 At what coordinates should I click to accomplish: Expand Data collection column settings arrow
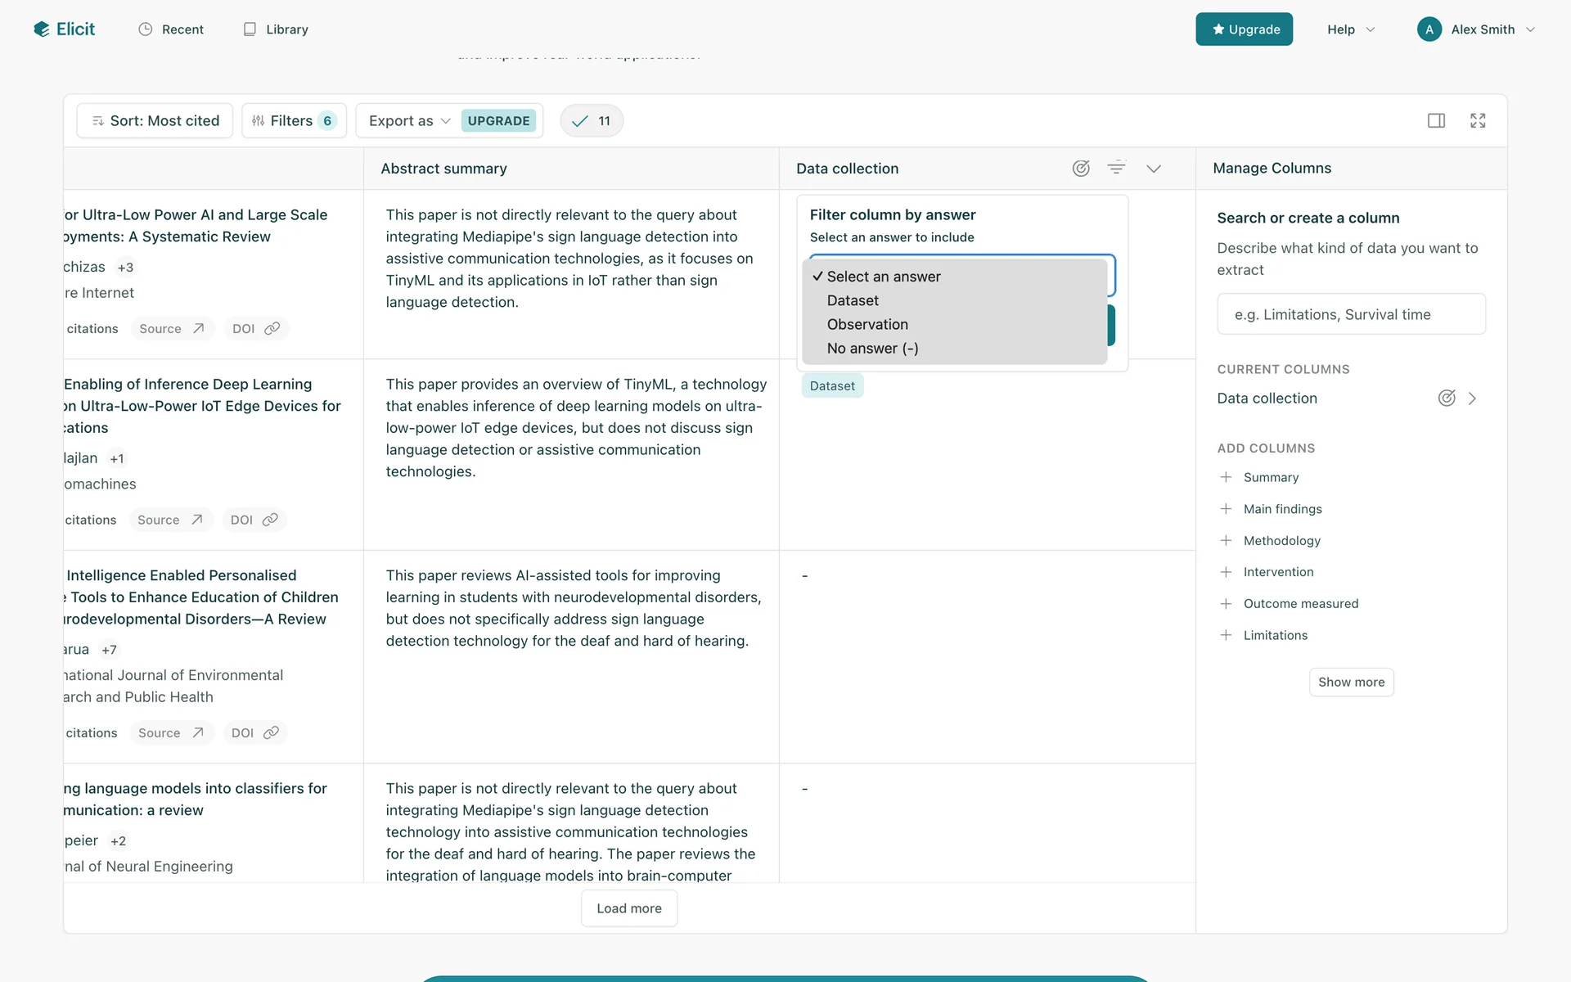tap(1472, 399)
